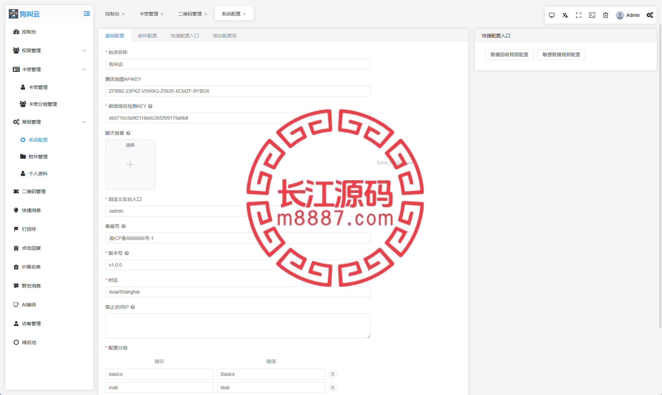Show help for 禁止访问IP
Image resolution: width=662 pixels, height=395 pixels.
point(133,307)
